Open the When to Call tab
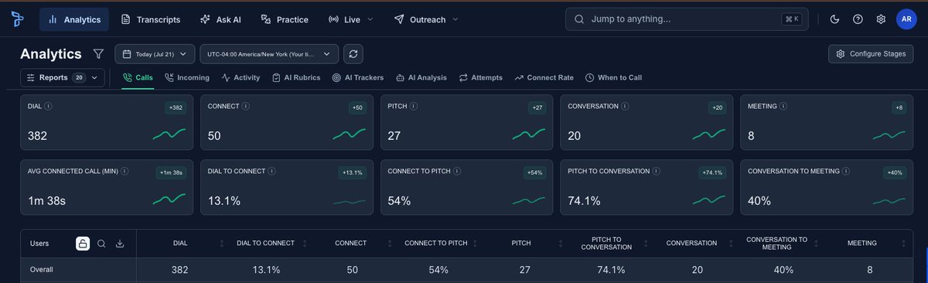 tap(613, 77)
